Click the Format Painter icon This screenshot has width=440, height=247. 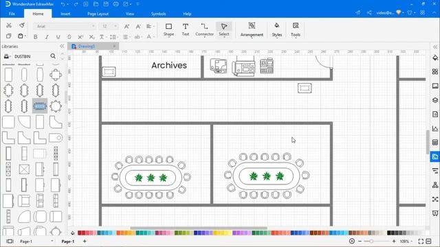[22, 25]
